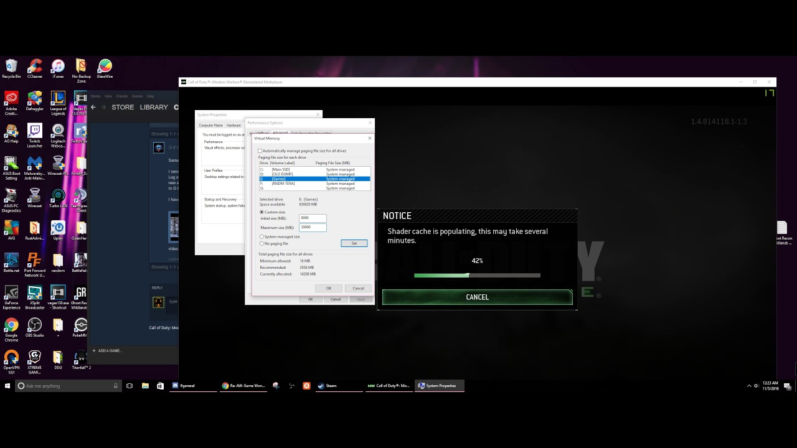The width and height of the screenshot is (797, 448).
Task: Open the ASUS Boot Setting shortcut
Action: [11, 168]
